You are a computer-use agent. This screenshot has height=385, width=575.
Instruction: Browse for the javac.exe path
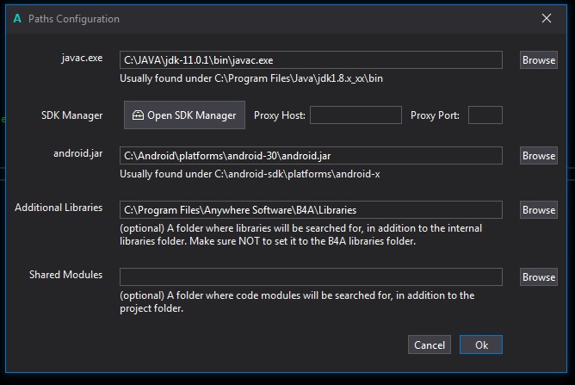point(539,60)
